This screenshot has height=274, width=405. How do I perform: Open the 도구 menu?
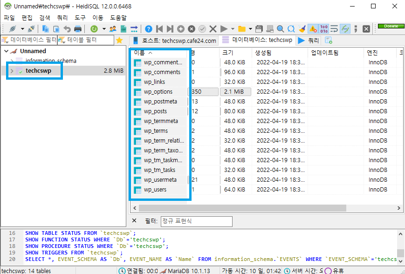tap(80, 15)
